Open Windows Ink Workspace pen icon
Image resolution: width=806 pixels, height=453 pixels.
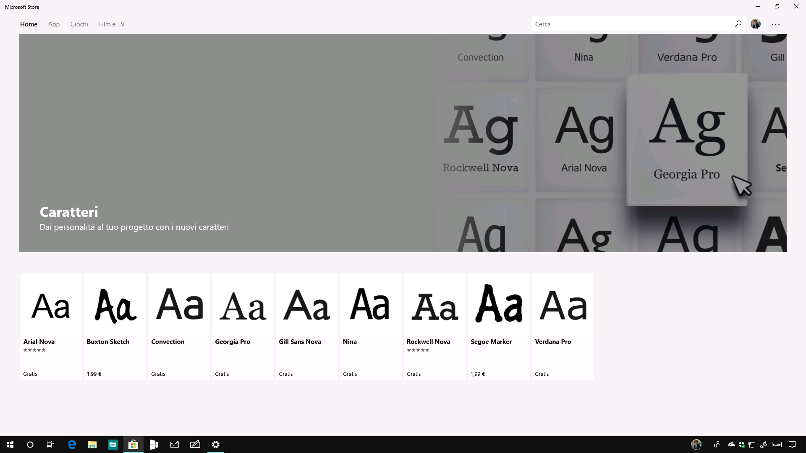click(764, 445)
